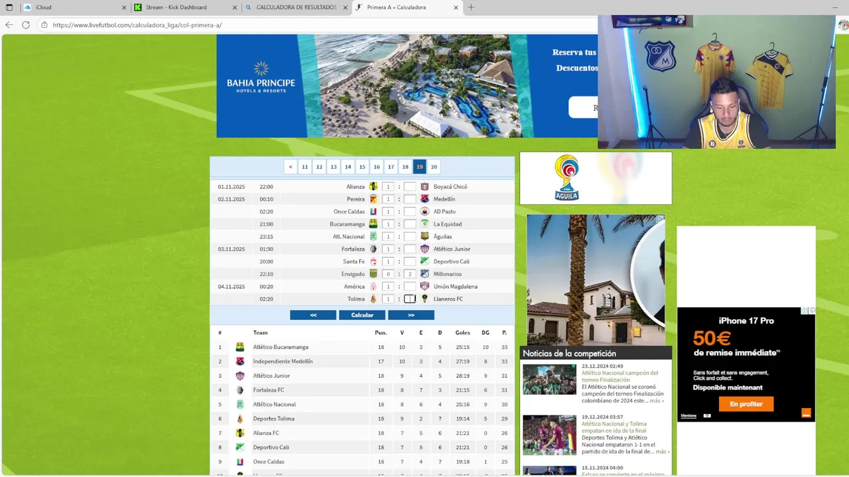Screen dimensions: 849x477
Task: Click Millonarios away score field showing 2
Action: tap(410, 274)
